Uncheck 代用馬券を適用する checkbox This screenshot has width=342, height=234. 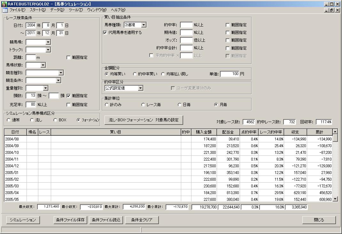coord(105,33)
